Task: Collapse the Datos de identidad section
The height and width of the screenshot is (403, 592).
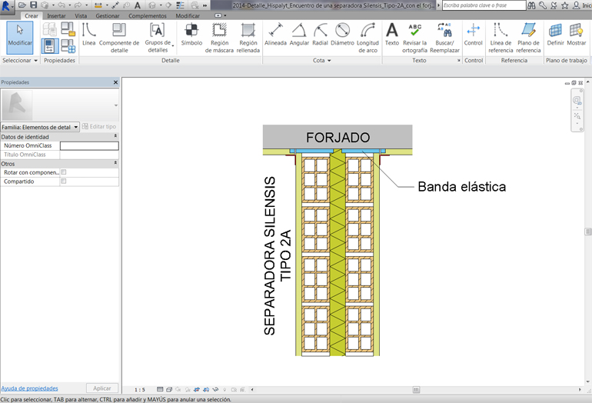Action: coord(115,136)
